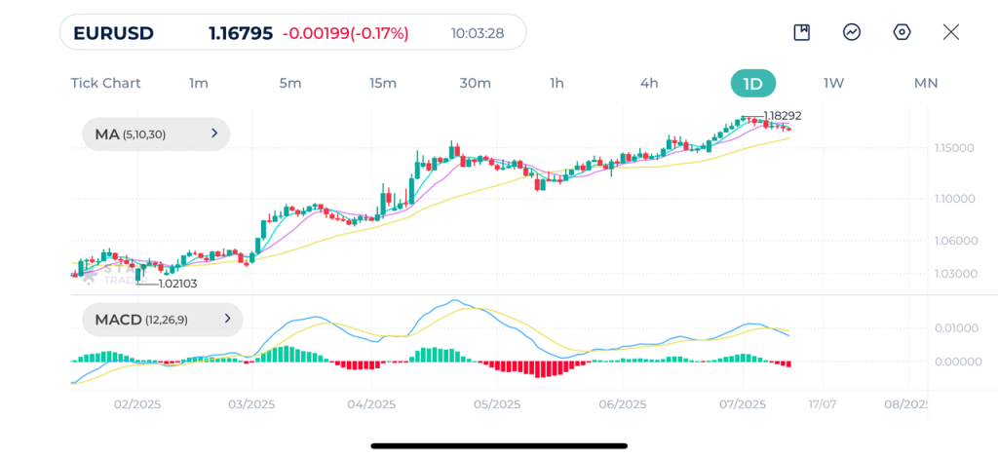998x458 pixels.
Task: Tap the bookmark save icon
Action: point(802,32)
